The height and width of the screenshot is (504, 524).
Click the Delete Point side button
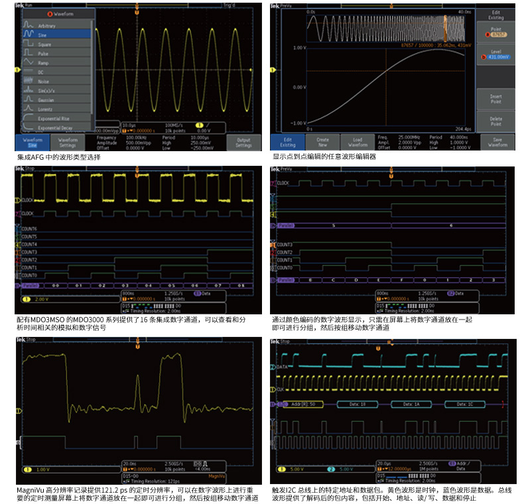[x=495, y=121]
